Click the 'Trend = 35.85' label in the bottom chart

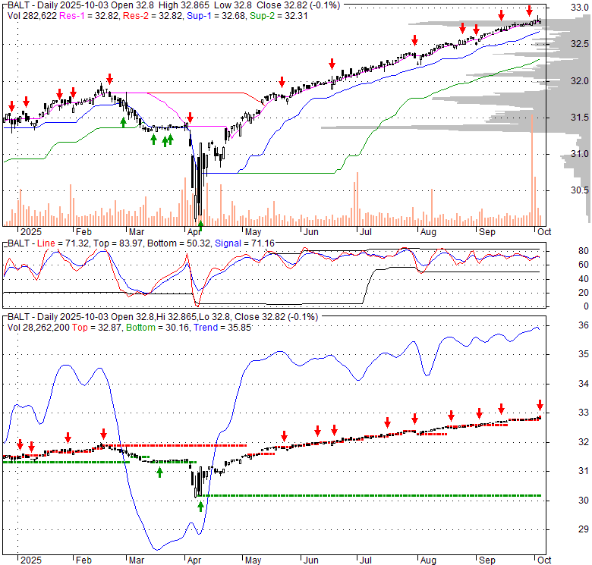pos(222,328)
